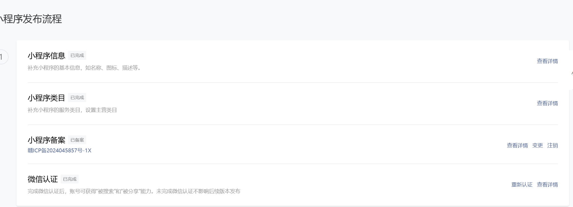Image resolution: width=573 pixels, height=207 pixels.
Task: Open 查看详情 for 小程序类目
Action: pos(547,103)
